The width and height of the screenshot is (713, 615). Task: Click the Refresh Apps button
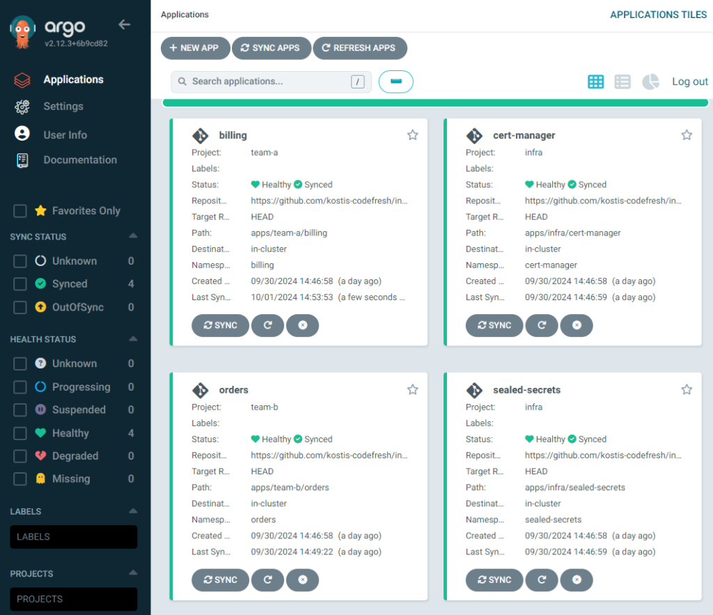click(x=360, y=48)
